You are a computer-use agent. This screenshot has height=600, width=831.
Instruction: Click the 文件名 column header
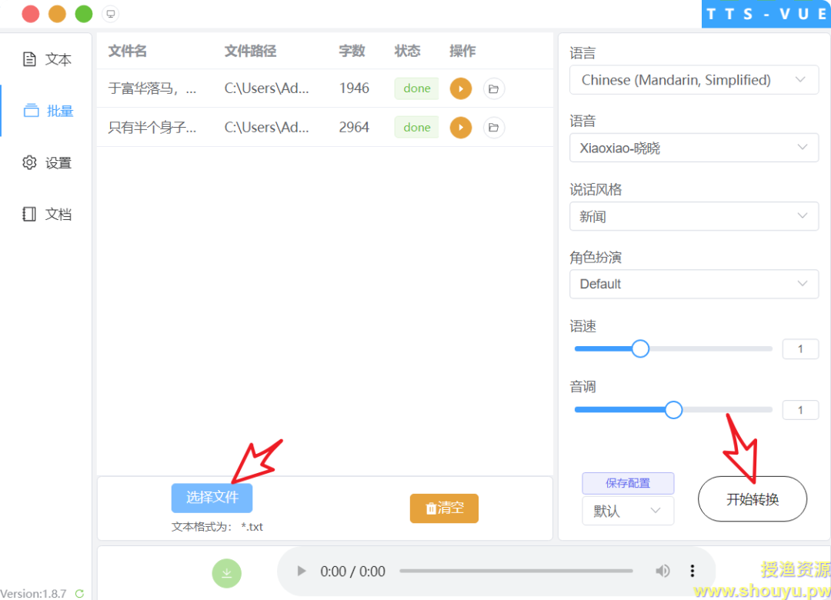click(127, 51)
